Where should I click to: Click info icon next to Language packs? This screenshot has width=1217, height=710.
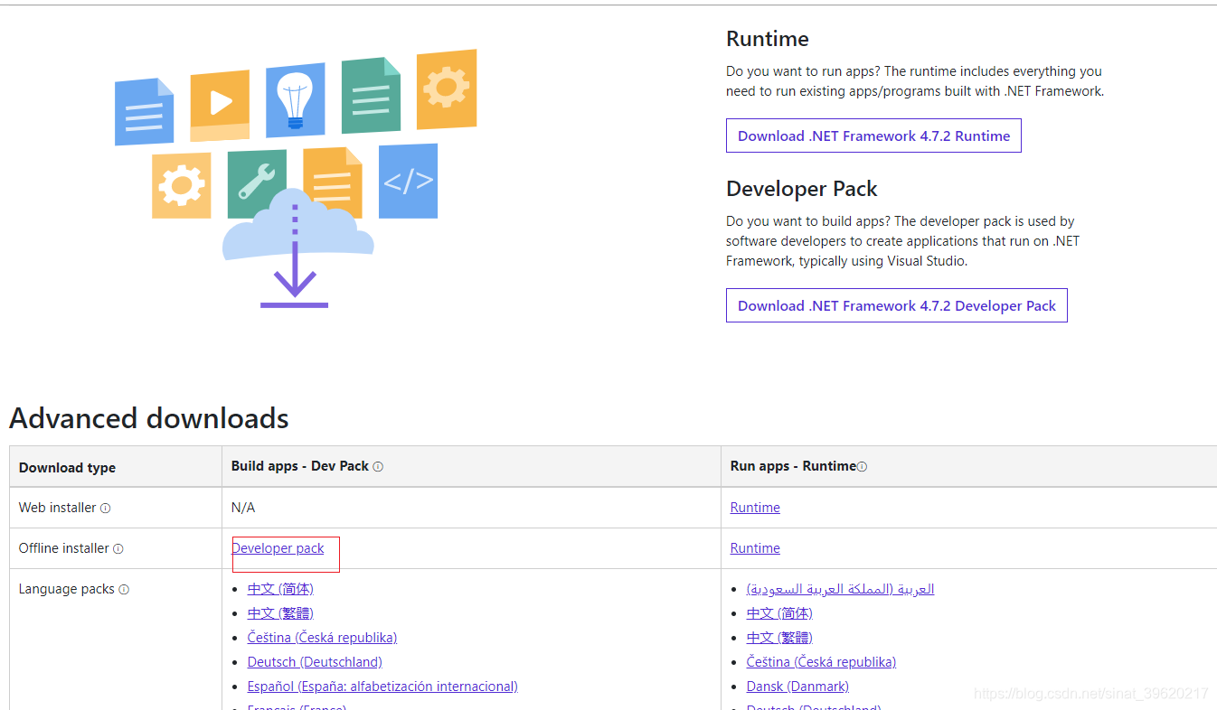pyautogui.click(x=124, y=590)
